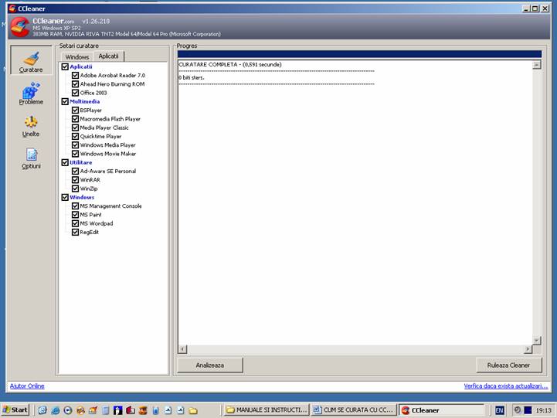Open the Curatare section icon
This screenshot has height=418, width=557.
pyautogui.click(x=31, y=60)
